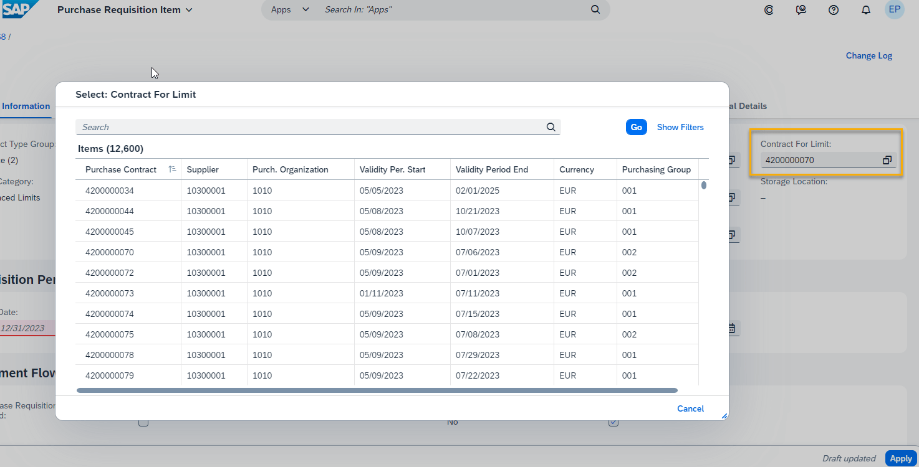Open the calendar date picker icon
The height and width of the screenshot is (467, 919).
click(x=731, y=328)
